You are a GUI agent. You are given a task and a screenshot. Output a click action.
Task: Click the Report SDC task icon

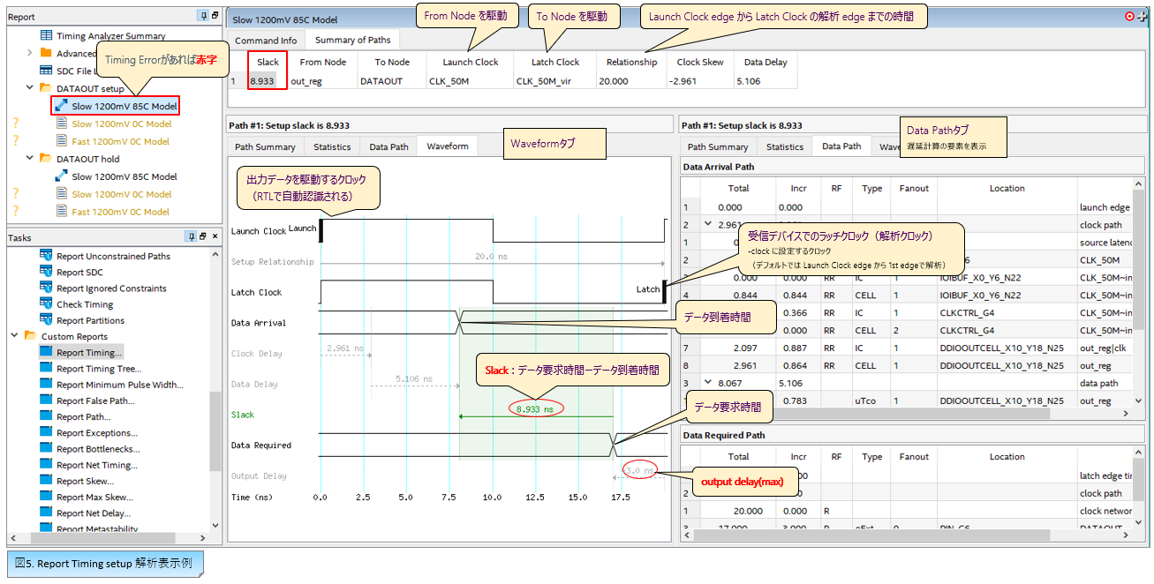[x=47, y=273]
